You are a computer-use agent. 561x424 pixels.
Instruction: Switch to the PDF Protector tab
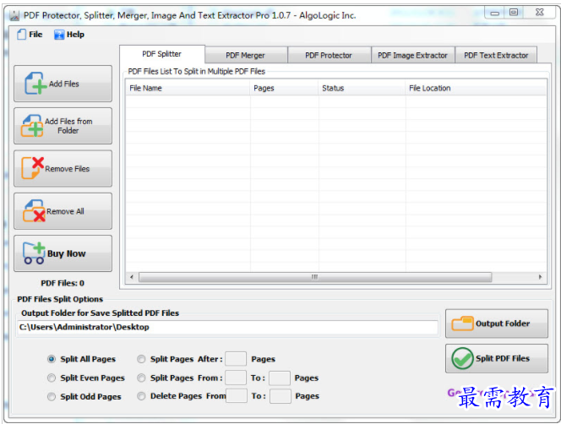(x=329, y=55)
